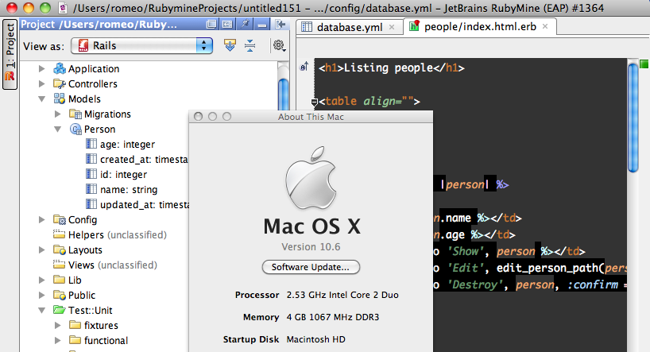Expand the fixtures folder

coord(58,326)
